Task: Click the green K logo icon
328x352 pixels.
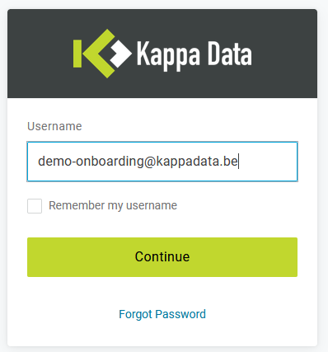Action: pyautogui.click(x=94, y=54)
